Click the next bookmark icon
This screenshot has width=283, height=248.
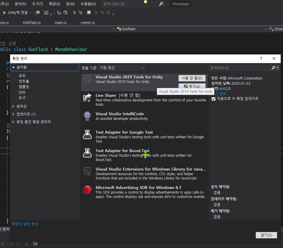pyautogui.click(x=102, y=12)
